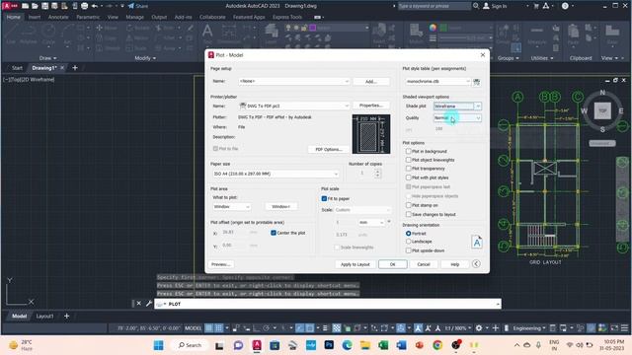The height and width of the screenshot is (355, 632).
Task: Open the Shade plot Wireframe dropdown
Action: [x=457, y=106]
